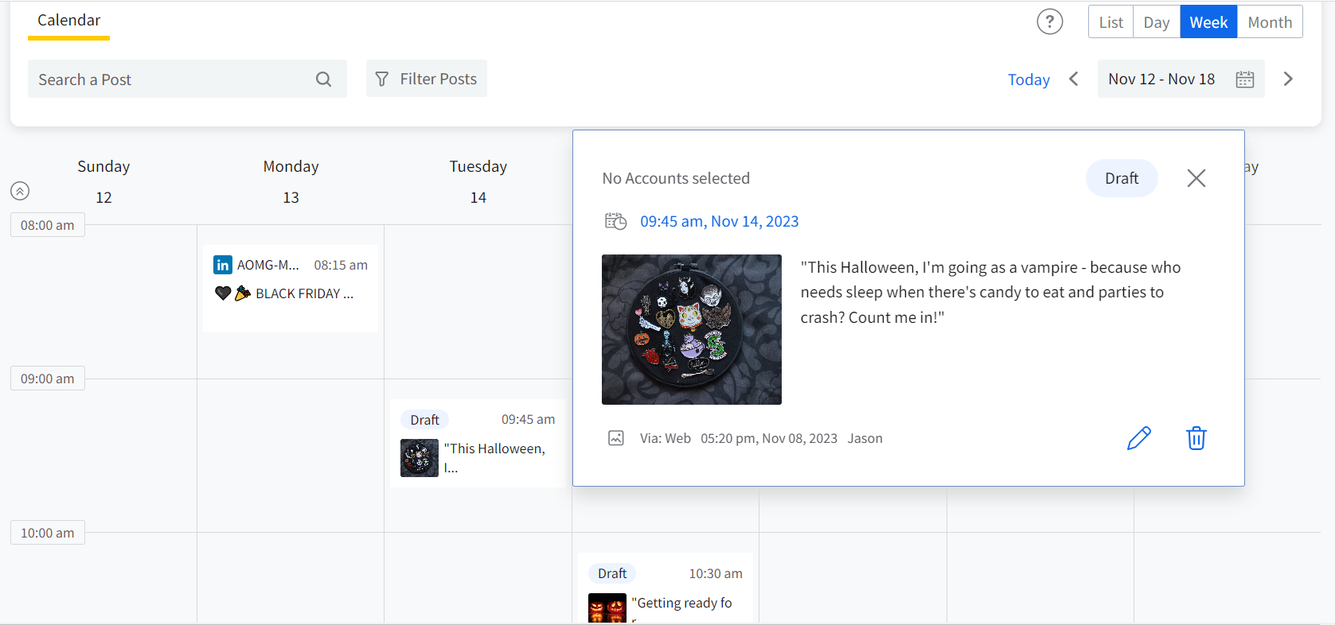Viewport: 1335px width, 625px height.
Task: Open the Filter Posts options
Action: 427,79
